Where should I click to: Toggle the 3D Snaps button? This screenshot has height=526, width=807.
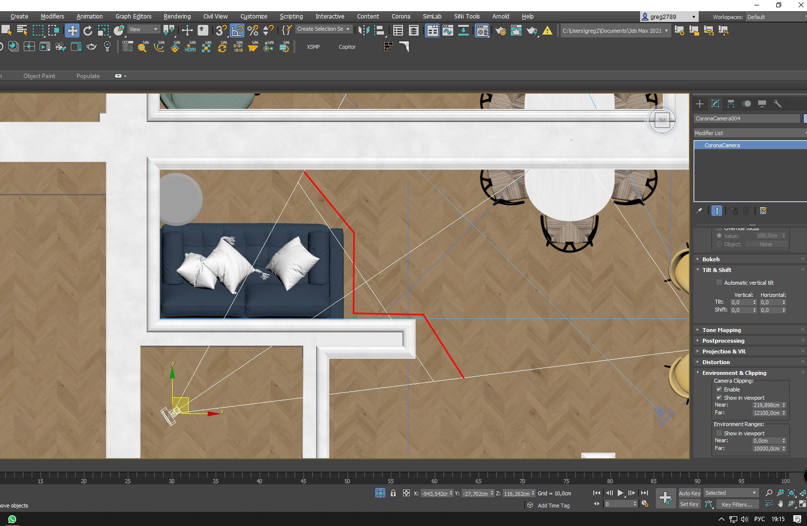pyautogui.click(x=221, y=31)
